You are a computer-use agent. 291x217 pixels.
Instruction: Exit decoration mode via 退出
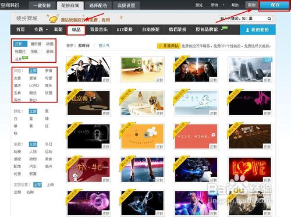[251, 5]
